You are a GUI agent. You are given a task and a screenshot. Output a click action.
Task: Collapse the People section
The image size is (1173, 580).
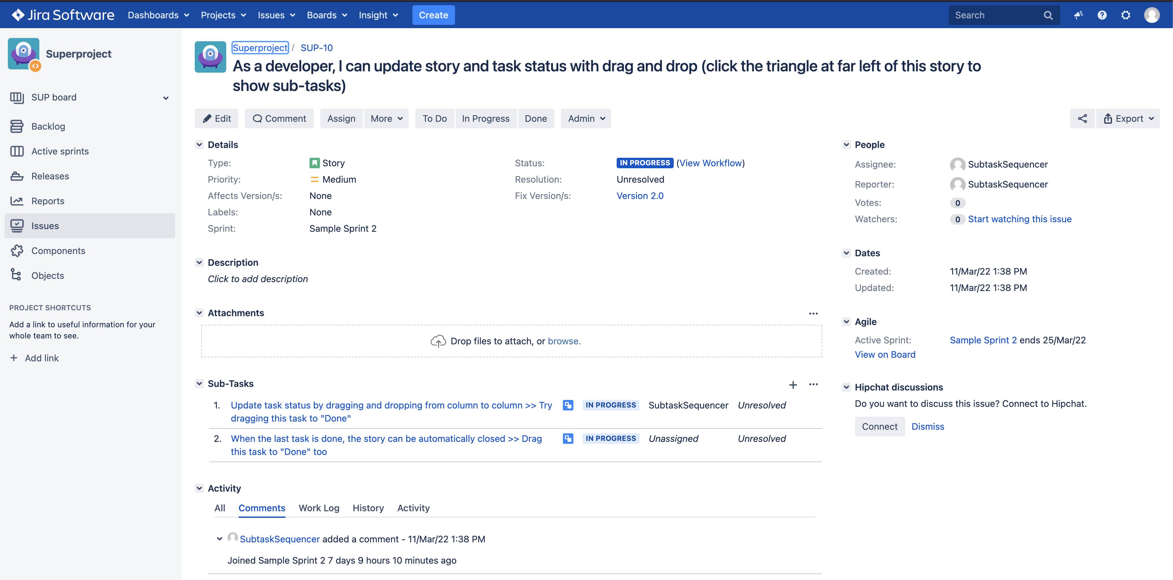(846, 145)
